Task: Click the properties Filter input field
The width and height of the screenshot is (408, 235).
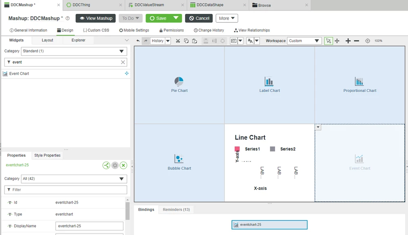Action: point(66,190)
